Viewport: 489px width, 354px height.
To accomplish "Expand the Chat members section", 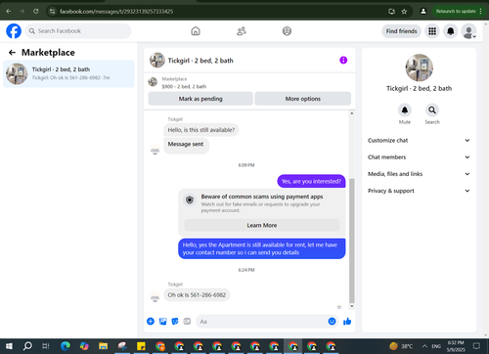I will coord(419,157).
